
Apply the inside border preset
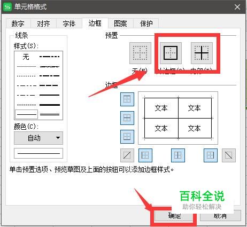tap(202, 53)
